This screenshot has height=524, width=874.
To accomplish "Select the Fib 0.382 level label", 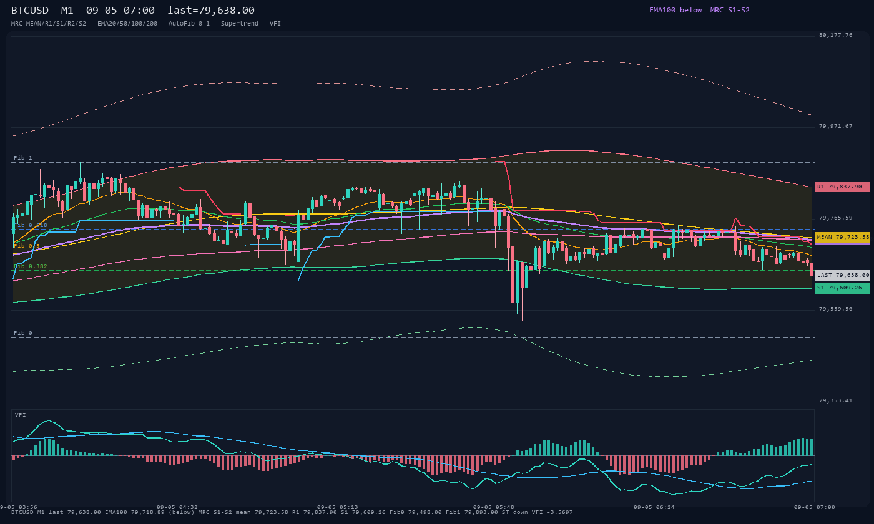I will tap(31, 266).
